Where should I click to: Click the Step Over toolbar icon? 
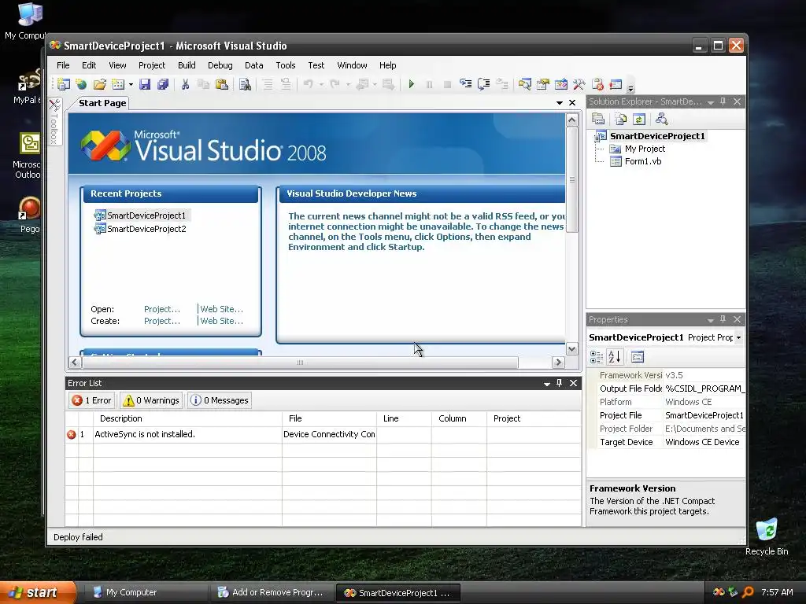click(484, 84)
